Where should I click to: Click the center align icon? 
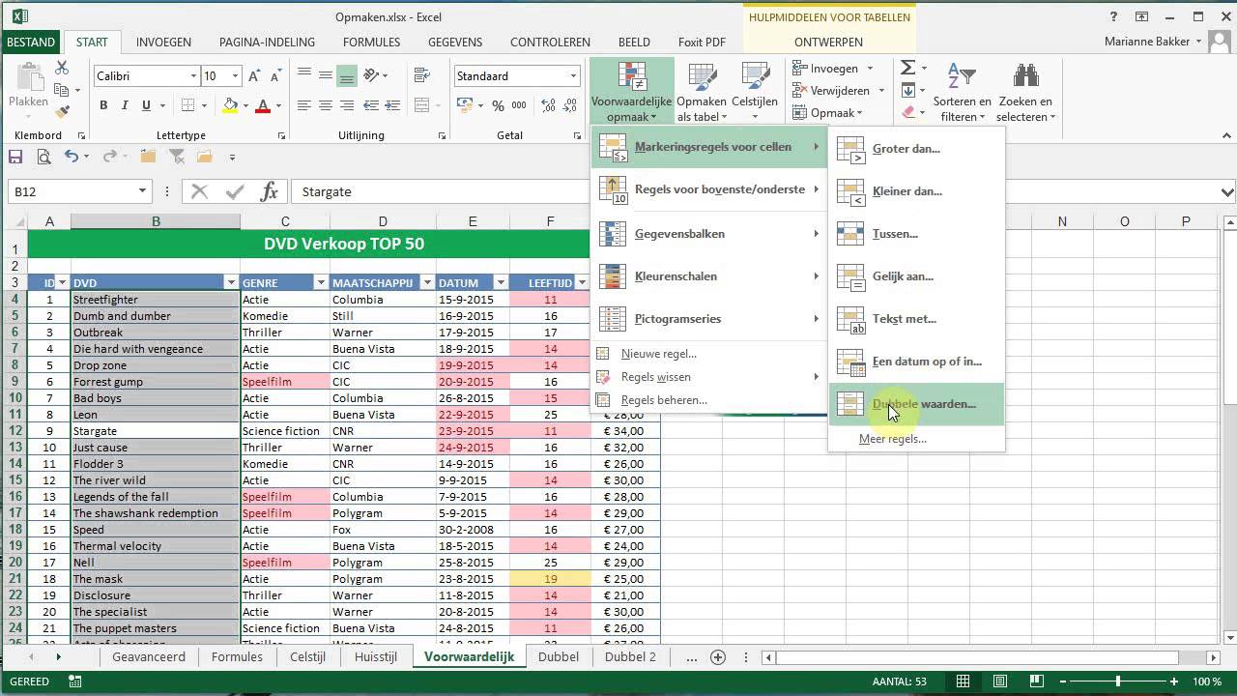tap(325, 105)
